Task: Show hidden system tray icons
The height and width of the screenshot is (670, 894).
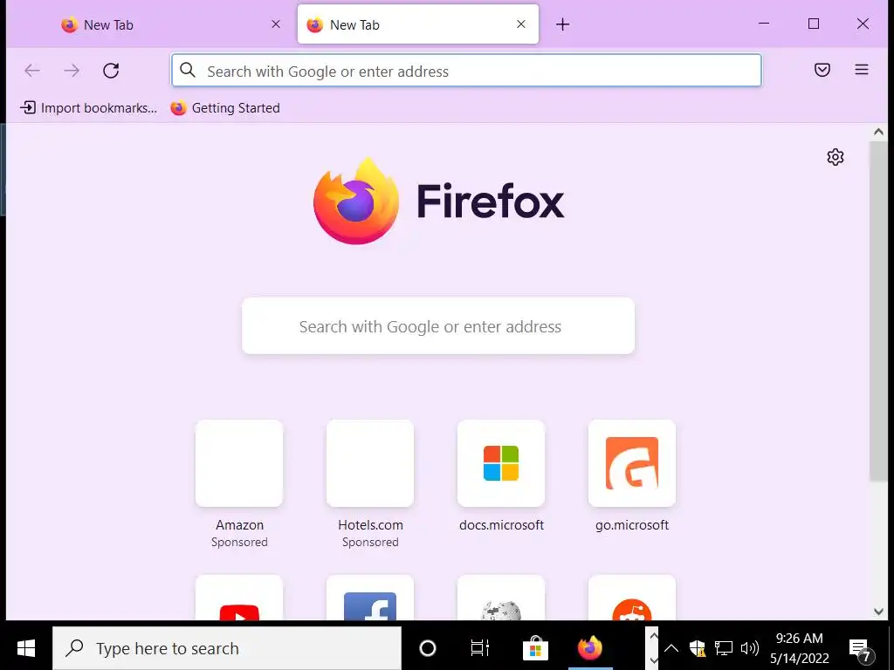Action: point(671,648)
